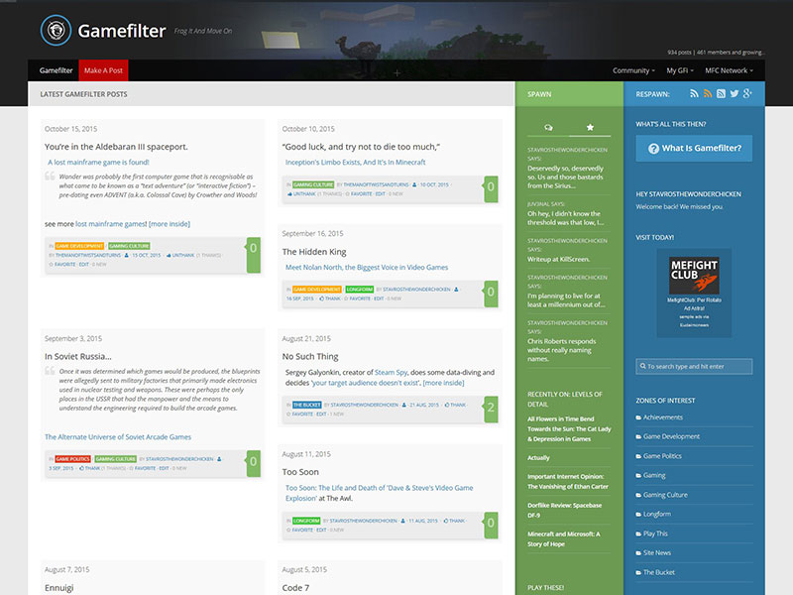Open Play This zone in sidebar
This screenshot has height=595, width=793.
[x=655, y=534]
